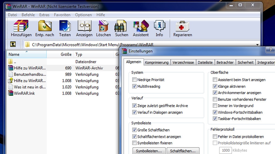Switch to the Dateiliste tab
Image resolution: width=275 pixels, height=154 pixels.
click(205, 62)
